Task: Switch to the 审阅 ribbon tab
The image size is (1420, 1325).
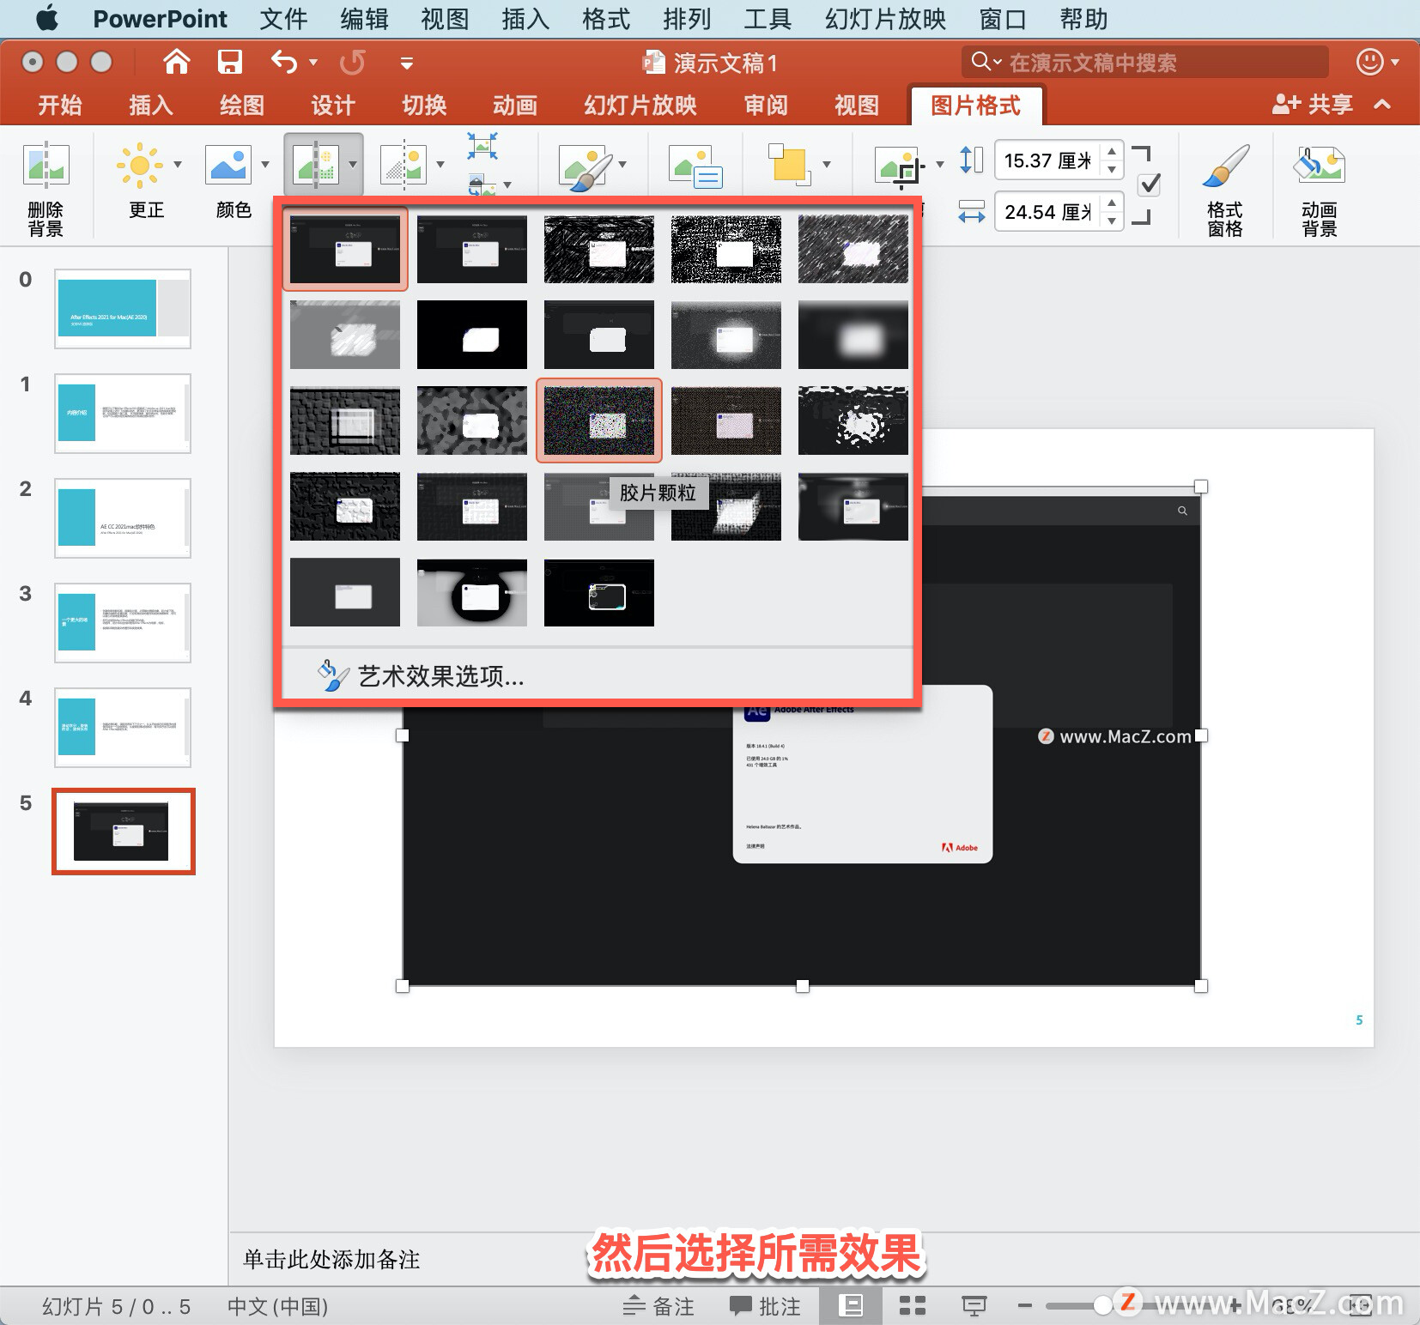Action: 766,105
